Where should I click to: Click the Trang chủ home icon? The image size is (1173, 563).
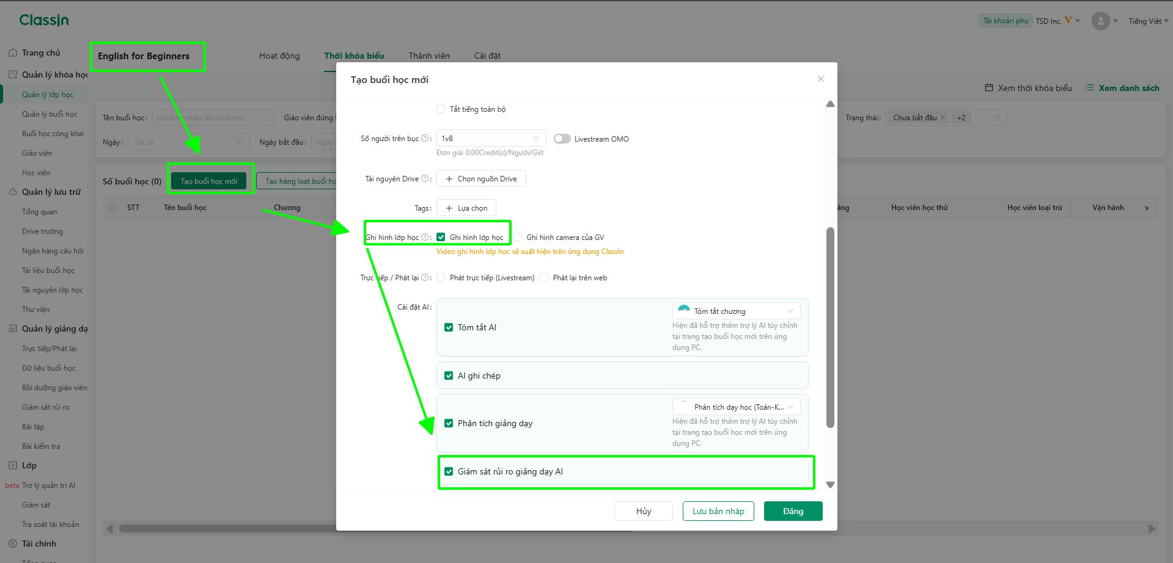pyautogui.click(x=13, y=53)
